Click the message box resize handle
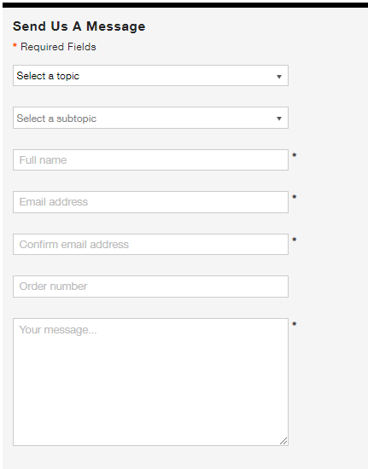Image resolution: width=368 pixels, height=469 pixels. [x=283, y=441]
